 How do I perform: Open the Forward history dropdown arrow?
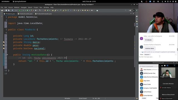pyautogui.click(x=94, y=11)
